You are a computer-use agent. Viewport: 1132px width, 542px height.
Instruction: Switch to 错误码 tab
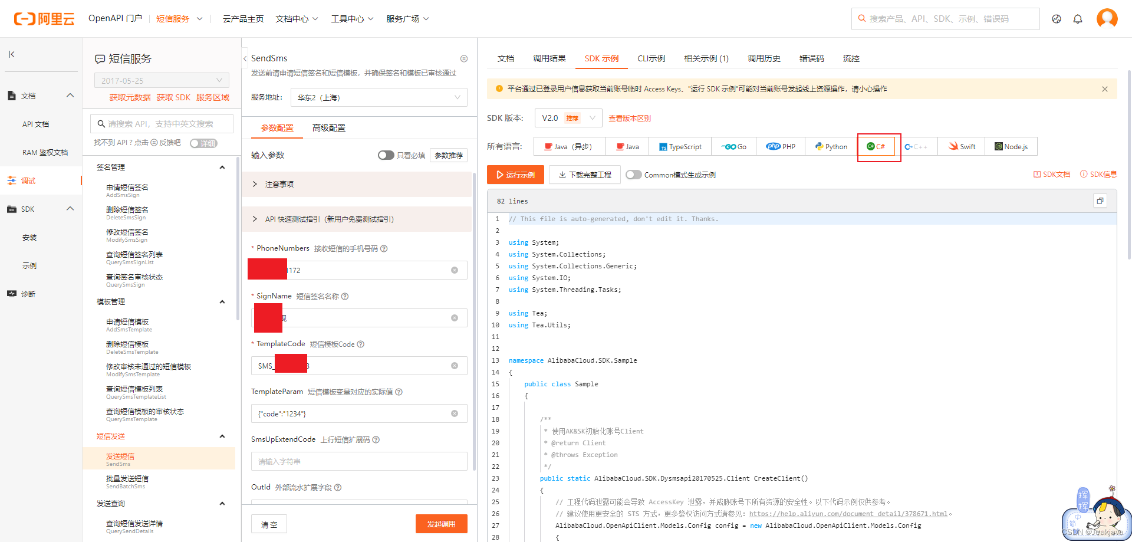point(812,58)
